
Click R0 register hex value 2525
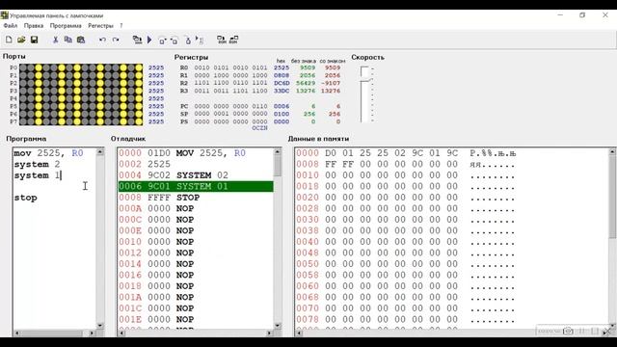pos(282,67)
